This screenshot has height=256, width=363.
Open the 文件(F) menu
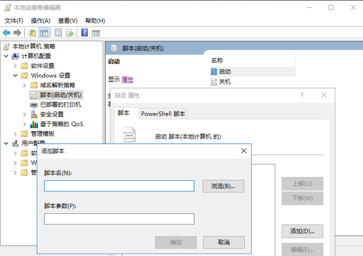(x=14, y=21)
